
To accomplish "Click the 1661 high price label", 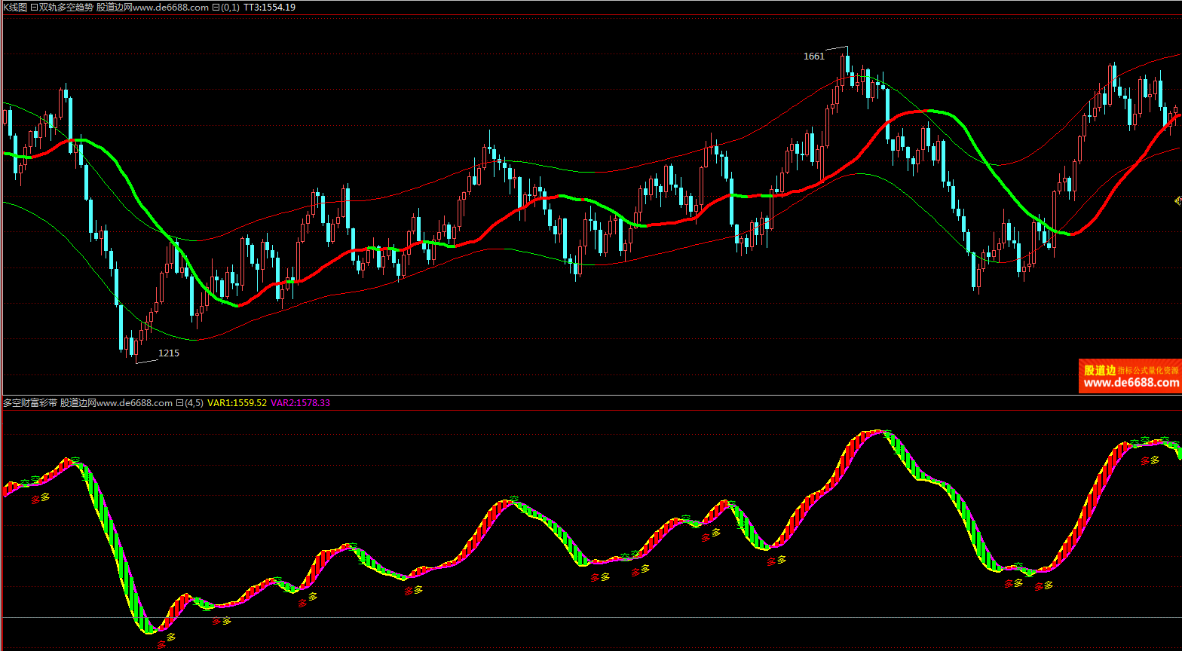I will coord(814,56).
